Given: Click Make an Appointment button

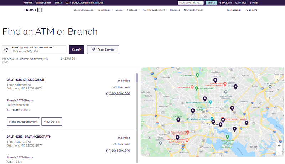Looking at the screenshot, I should point(23,122).
